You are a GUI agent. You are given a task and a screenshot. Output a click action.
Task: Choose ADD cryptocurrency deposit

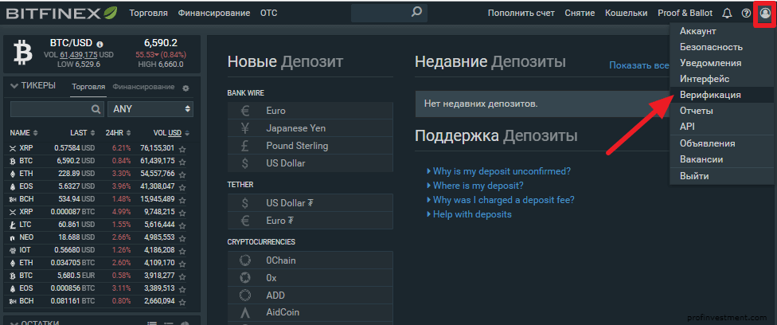pos(310,296)
